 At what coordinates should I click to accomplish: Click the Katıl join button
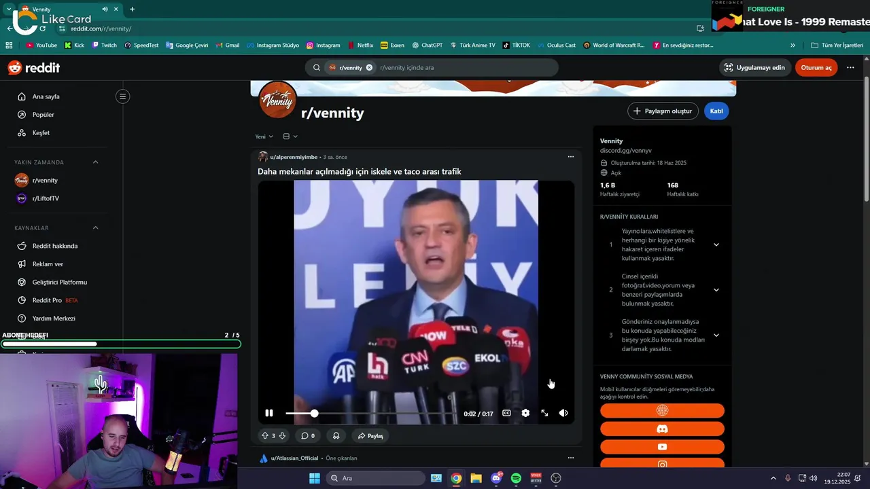716,111
